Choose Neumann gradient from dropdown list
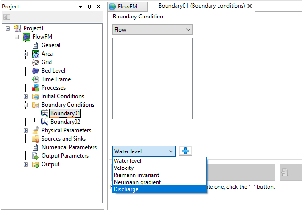 coord(159,182)
